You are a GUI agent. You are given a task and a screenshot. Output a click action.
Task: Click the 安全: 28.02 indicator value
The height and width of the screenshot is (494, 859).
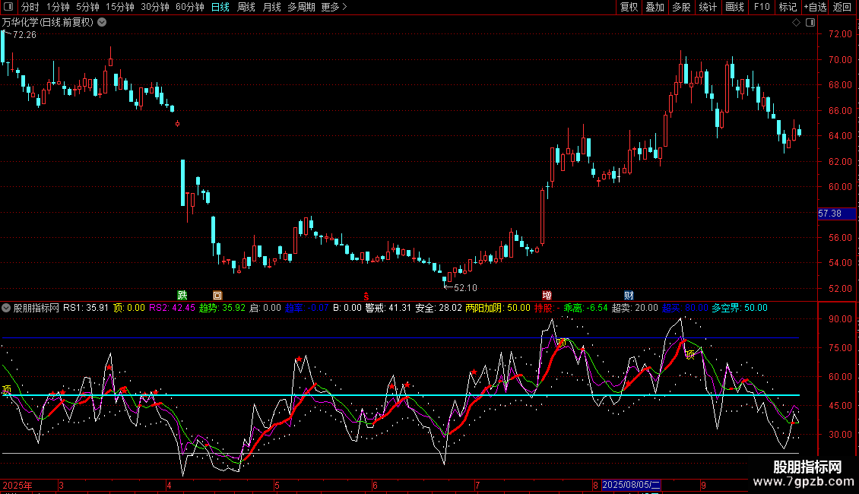pos(439,309)
